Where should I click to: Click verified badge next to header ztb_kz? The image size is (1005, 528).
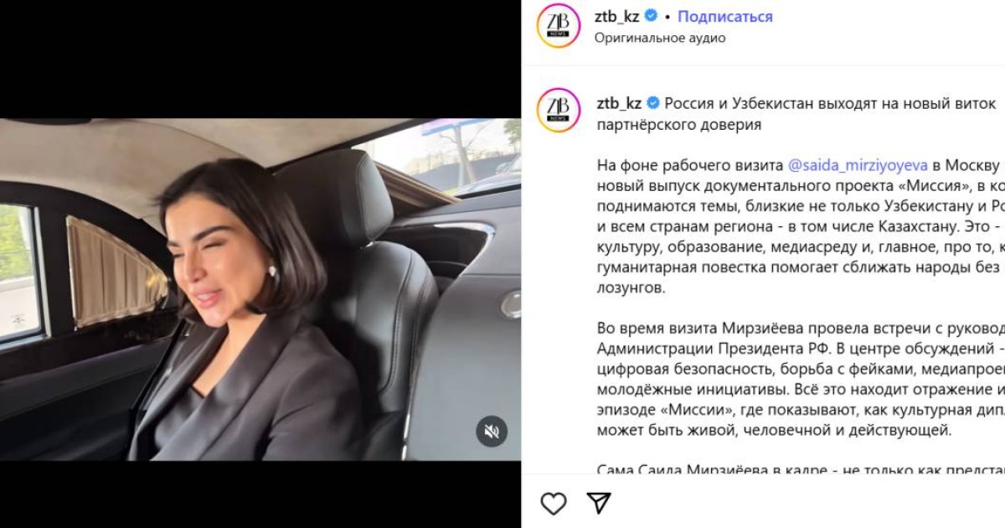pos(652,17)
